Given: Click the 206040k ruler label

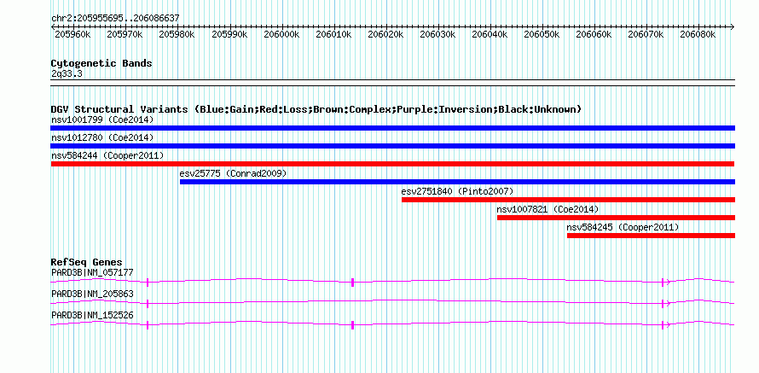Looking at the screenshot, I should click(490, 34).
